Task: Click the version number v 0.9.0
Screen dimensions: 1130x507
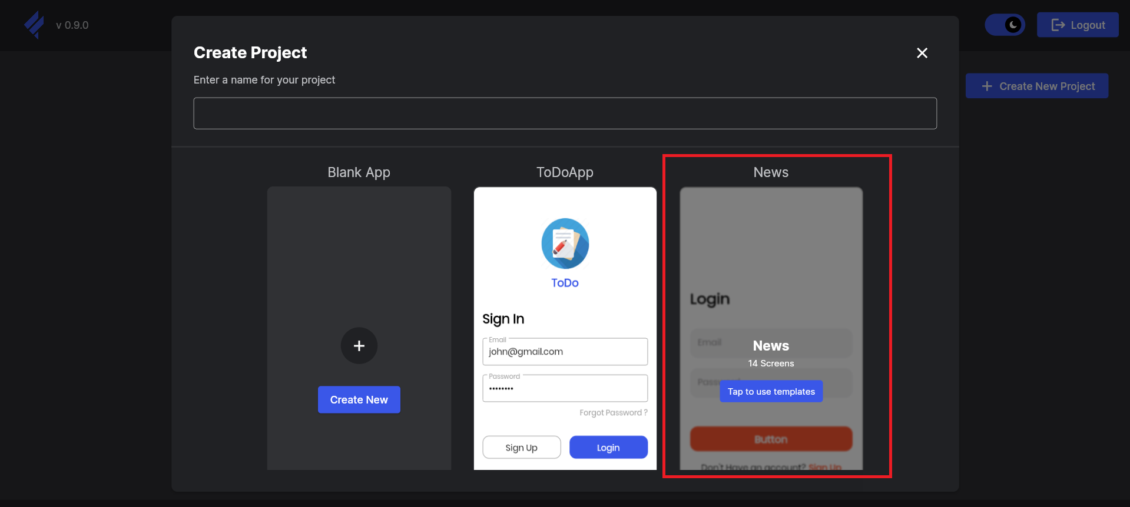Action: 72,25
